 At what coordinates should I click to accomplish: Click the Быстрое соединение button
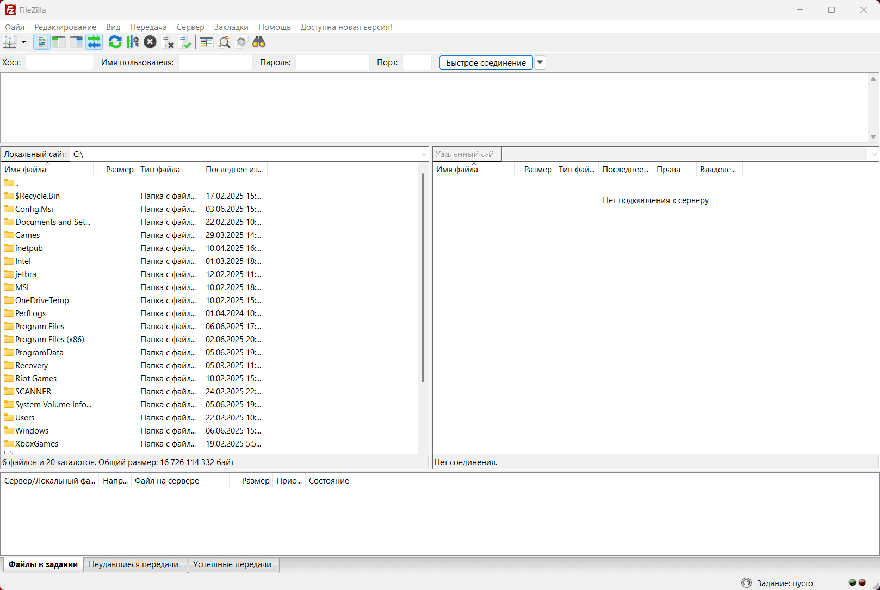click(x=486, y=62)
